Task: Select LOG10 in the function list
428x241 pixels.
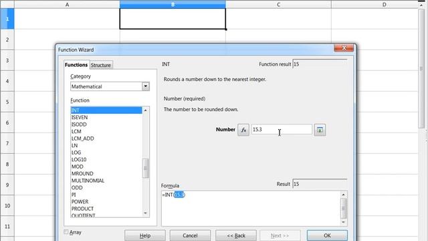Action: [106, 159]
